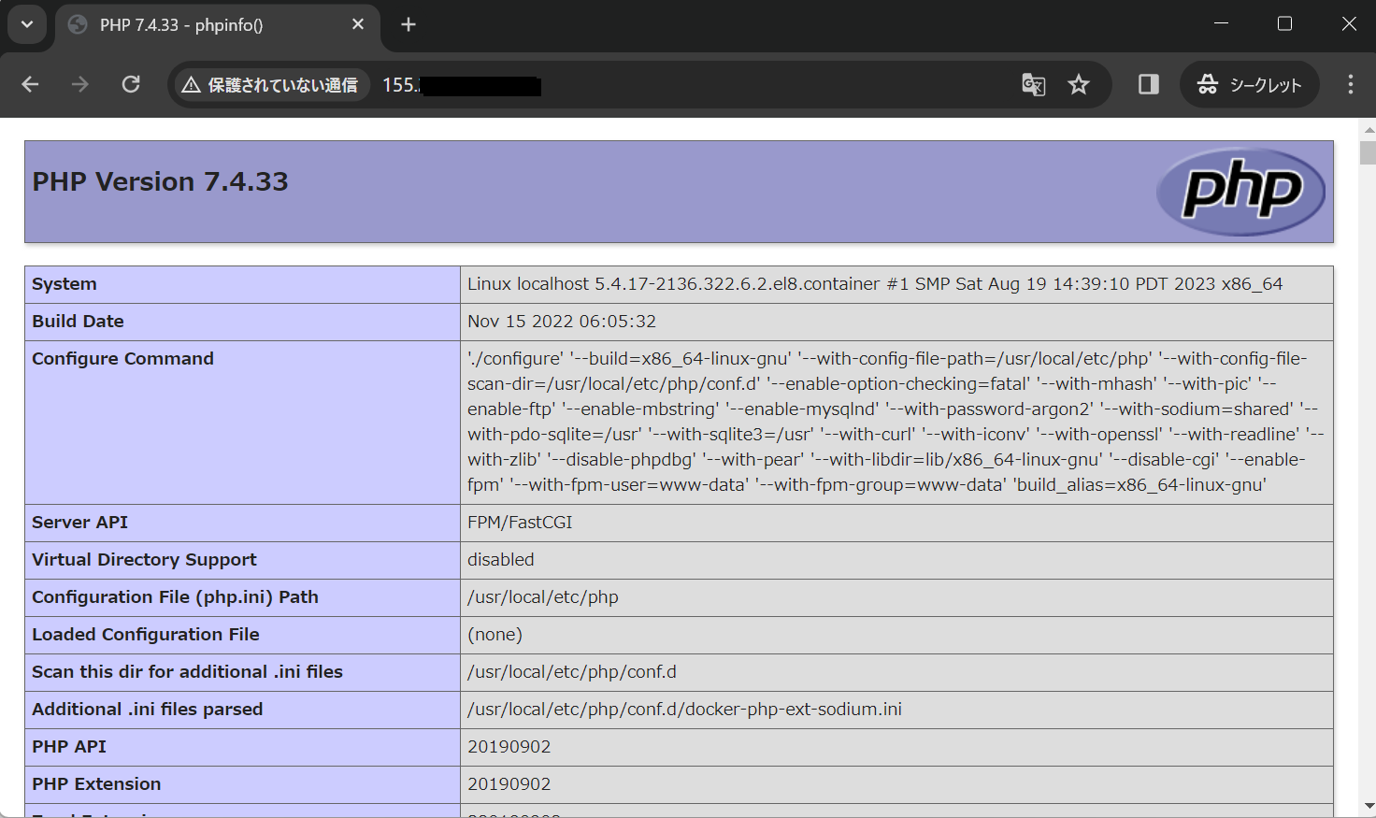Select the 'PHP Version 7.4.33' heading text
Image resolution: width=1376 pixels, height=818 pixels.
point(159,181)
